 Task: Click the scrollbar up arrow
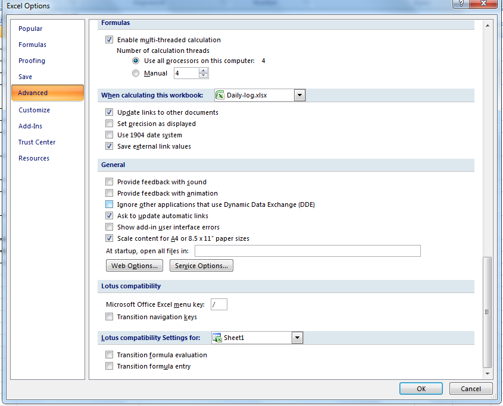(488, 26)
